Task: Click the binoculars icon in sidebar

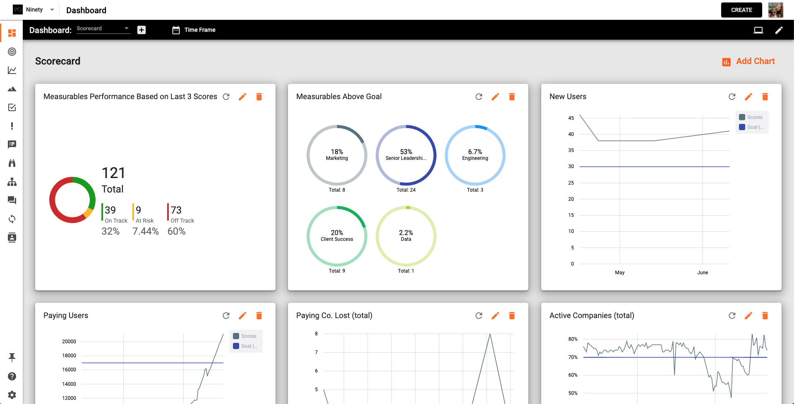Action: pyautogui.click(x=12, y=163)
